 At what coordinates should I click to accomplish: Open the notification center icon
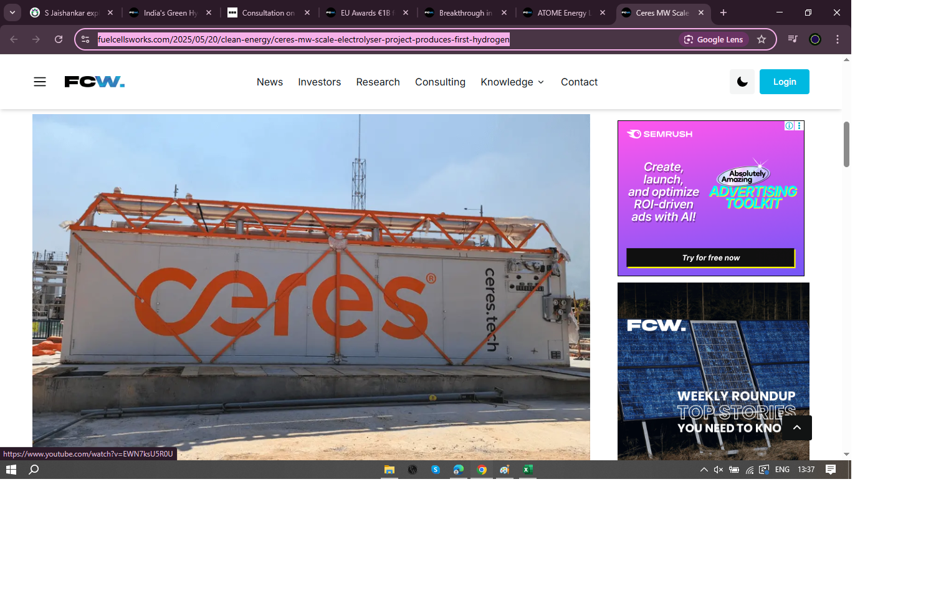coord(831,470)
